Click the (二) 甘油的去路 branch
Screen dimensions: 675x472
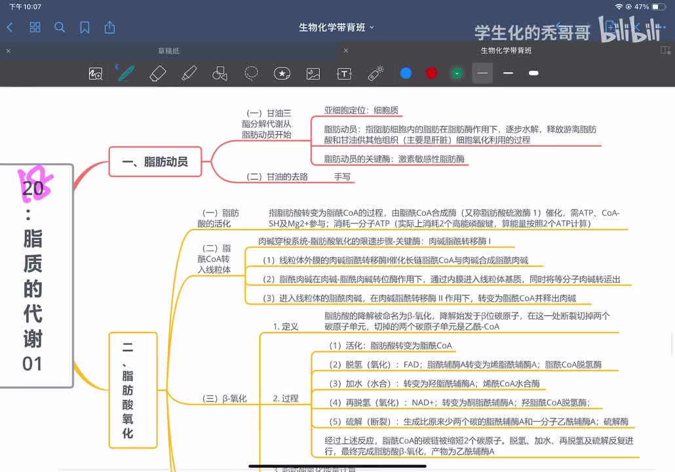[x=277, y=176]
